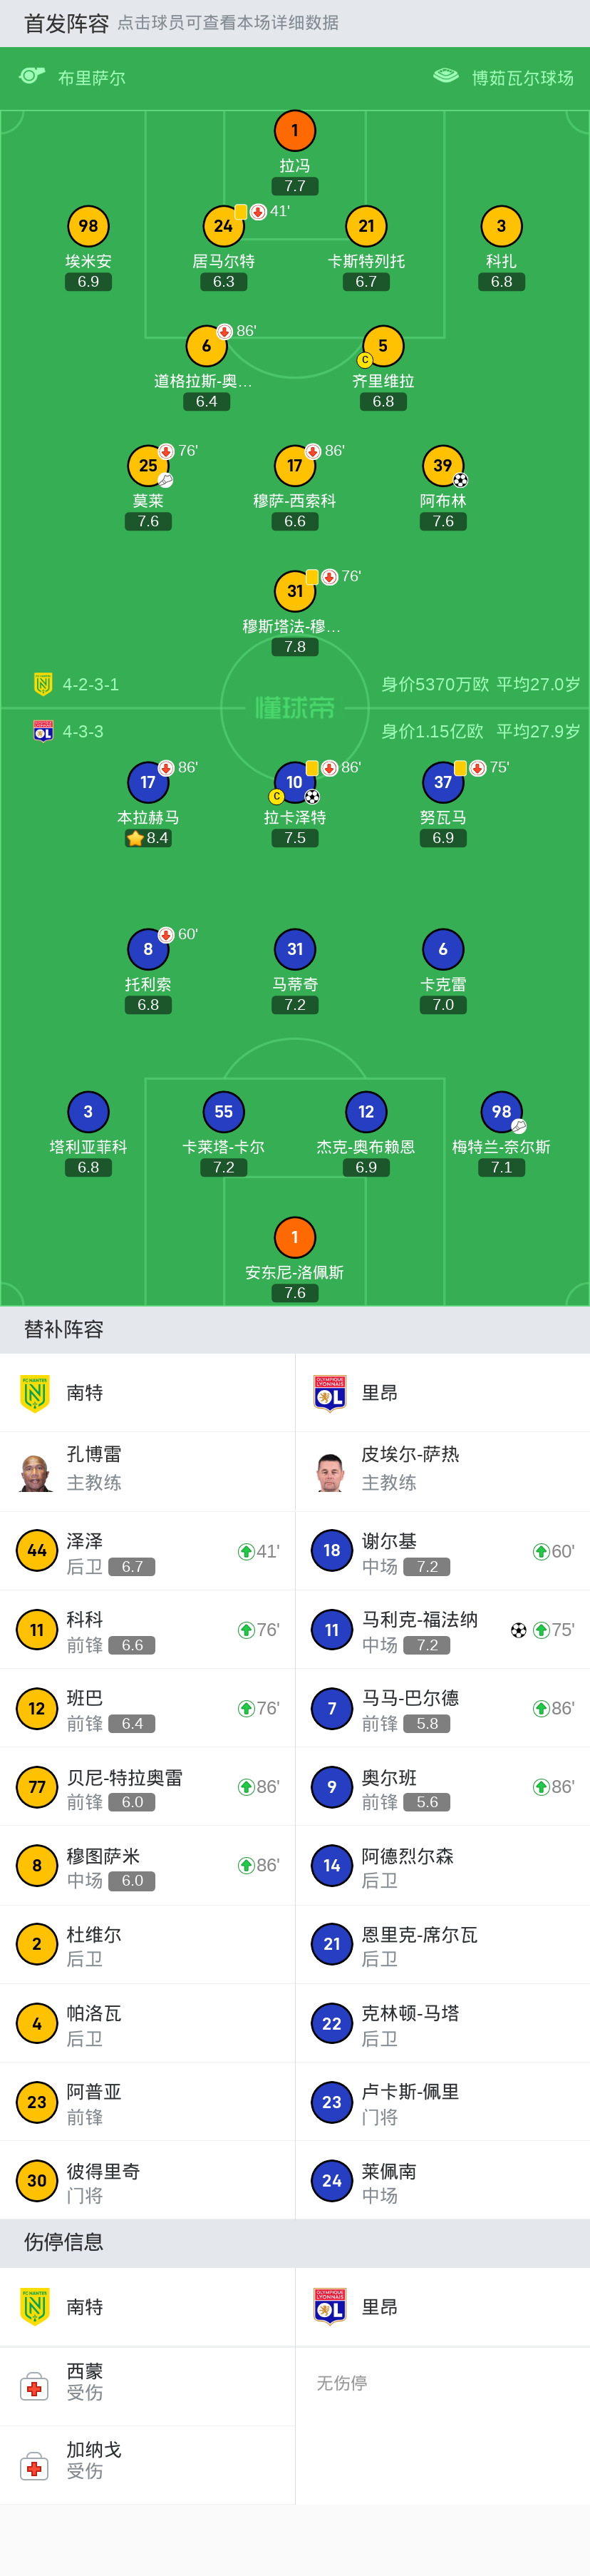
Task: Open substitute 马利克-福法纳 number 11 row
Action: click(x=442, y=1630)
